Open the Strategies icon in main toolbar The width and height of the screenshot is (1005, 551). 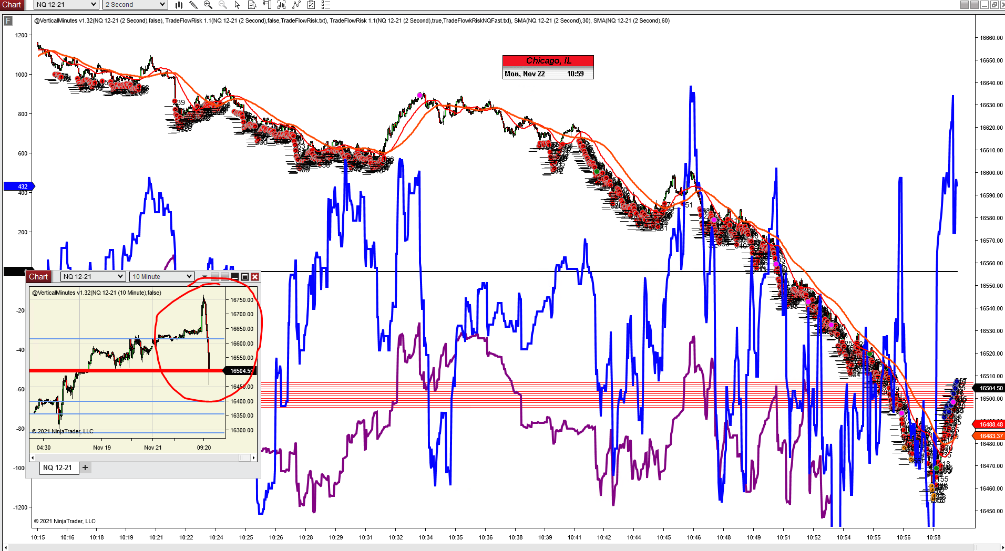tap(296, 5)
